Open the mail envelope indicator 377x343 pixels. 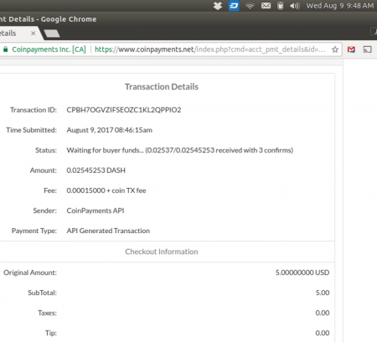[266, 6]
